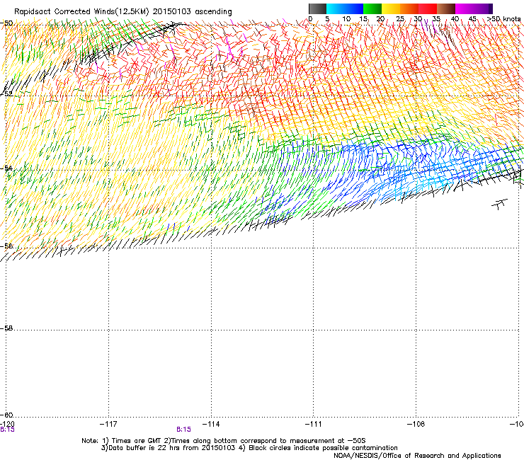Click the note line about Times are GMT
The image size is (524, 460).
[x=224, y=441]
